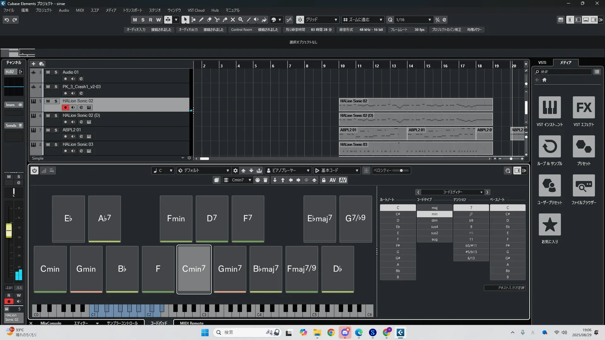Image resolution: width=605 pixels, height=340 pixels.
Task: Trigger the Gmin7 chord pad
Action: tap(230, 269)
